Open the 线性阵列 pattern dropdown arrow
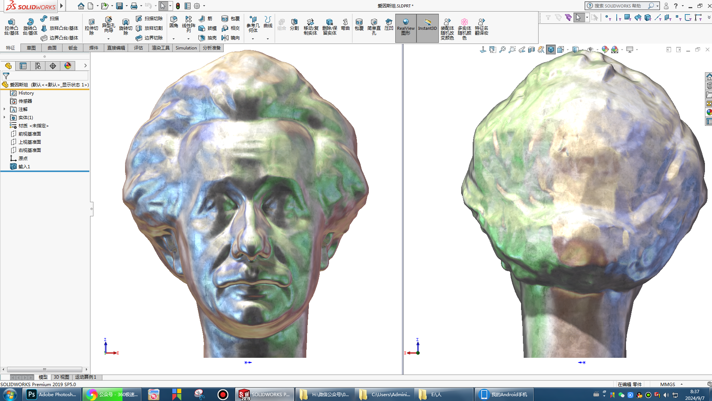 coord(188,39)
